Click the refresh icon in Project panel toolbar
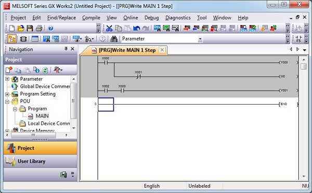This screenshot has width=312, height=193. pos(45,70)
